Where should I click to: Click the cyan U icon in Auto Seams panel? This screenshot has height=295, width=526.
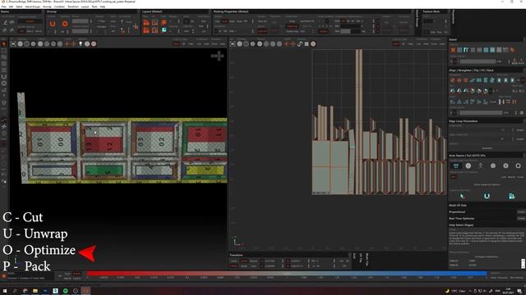tap(487, 197)
